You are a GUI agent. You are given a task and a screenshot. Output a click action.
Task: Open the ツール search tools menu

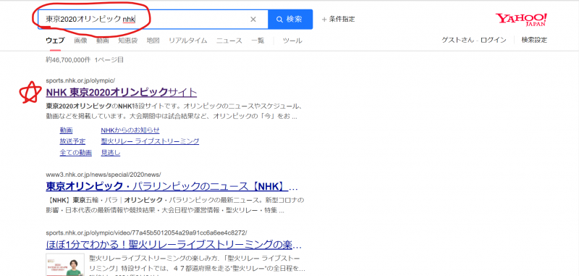(292, 41)
